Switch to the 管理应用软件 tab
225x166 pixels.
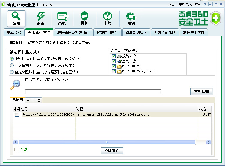coord(107,32)
